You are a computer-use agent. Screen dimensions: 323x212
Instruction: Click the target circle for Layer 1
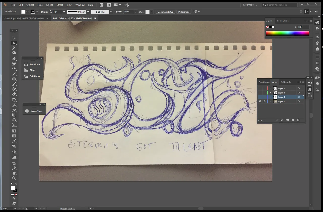click(299, 101)
